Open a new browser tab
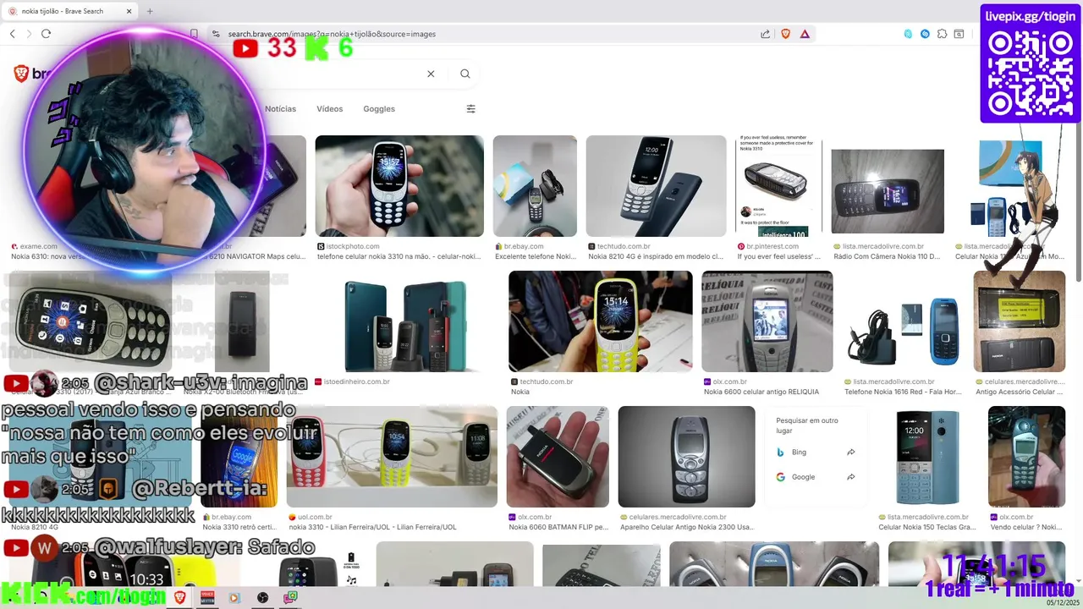The image size is (1083, 609). click(x=150, y=11)
